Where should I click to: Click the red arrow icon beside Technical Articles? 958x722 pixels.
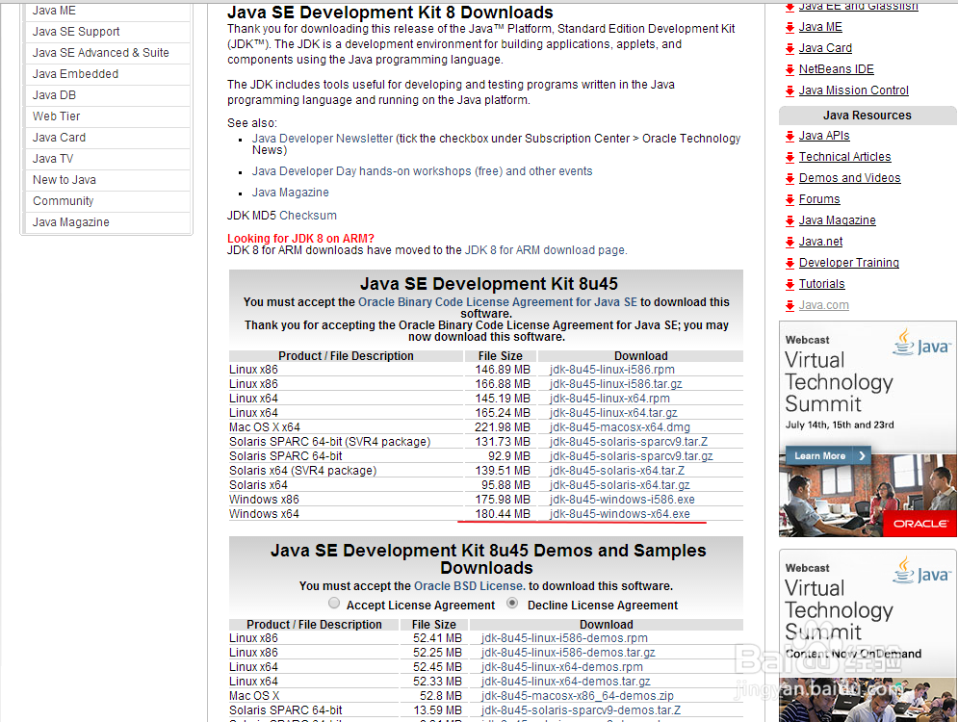(790, 158)
